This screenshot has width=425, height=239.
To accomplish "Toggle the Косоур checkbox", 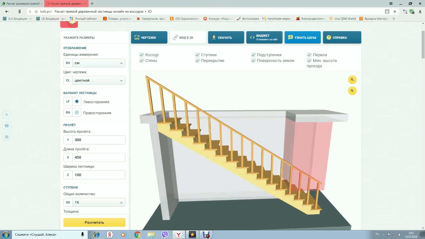I will click(141, 55).
